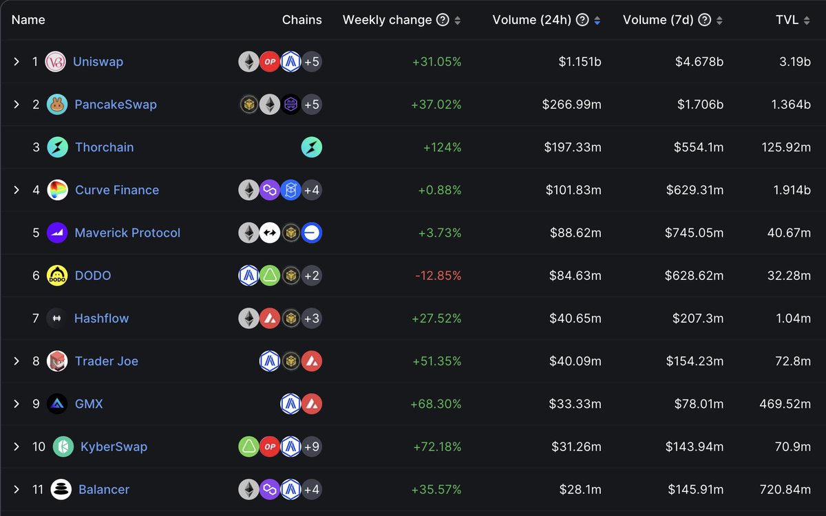Click Thorchain chain icon in Chains column
Viewport: 826px width, 516px height.
click(312, 147)
